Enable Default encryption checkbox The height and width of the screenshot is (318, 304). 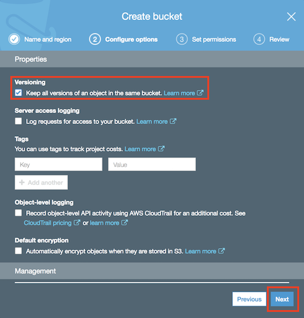[18, 251]
